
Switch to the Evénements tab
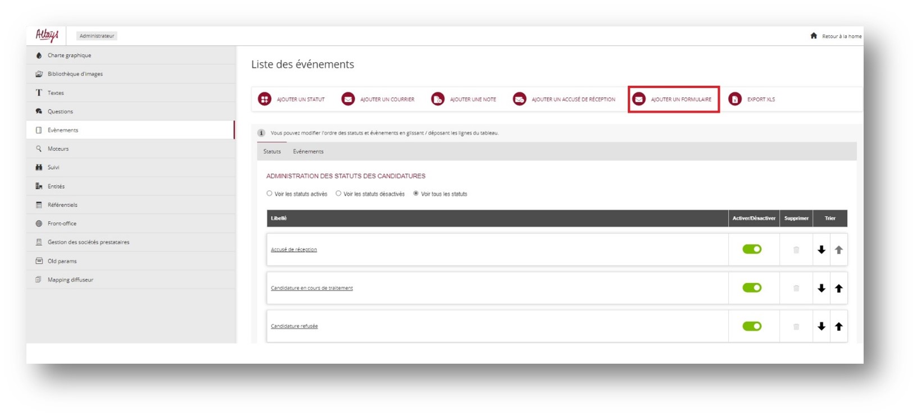point(308,152)
